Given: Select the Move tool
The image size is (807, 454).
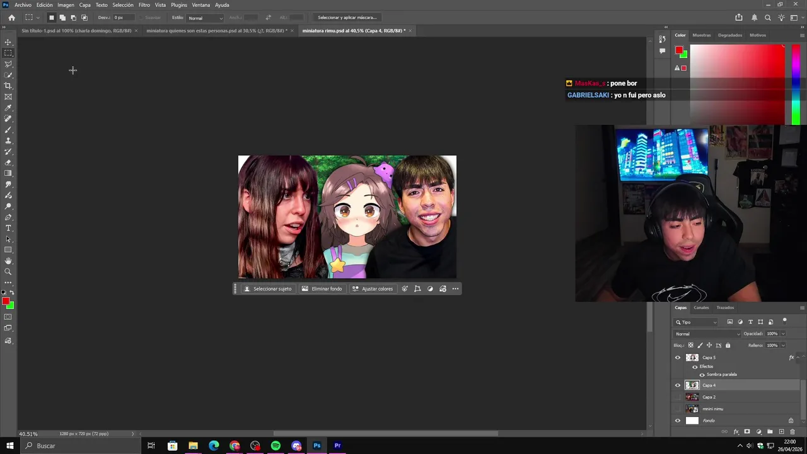Looking at the screenshot, I should [x=8, y=42].
